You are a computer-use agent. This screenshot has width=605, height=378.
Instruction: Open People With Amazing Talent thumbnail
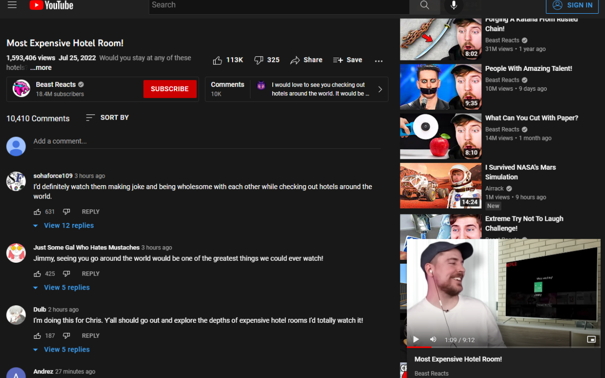441,87
